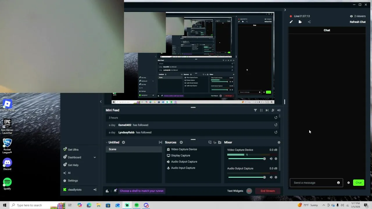This screenshot has height=209, width=372.
Task: Open the Epic Games Launcher desktop shortcut
Action: click(x=7, y=126)
